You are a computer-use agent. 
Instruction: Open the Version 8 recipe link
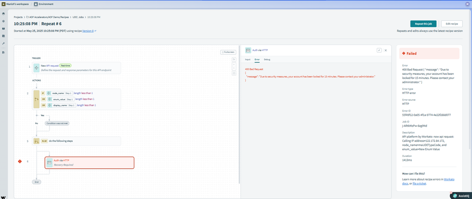[x=89, y=31]
